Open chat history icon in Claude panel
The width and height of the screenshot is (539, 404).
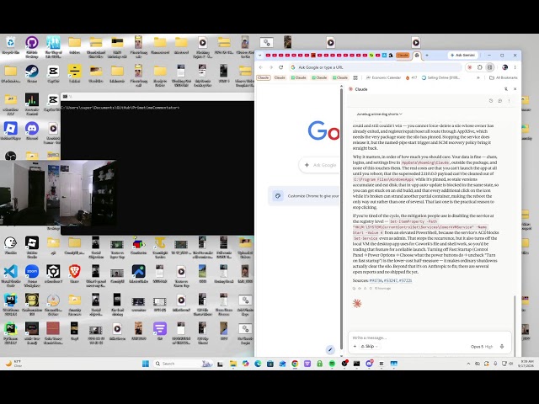pos(491,101)
